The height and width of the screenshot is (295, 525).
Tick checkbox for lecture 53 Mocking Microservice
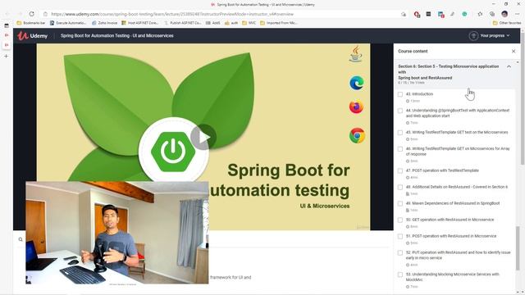(400, 275)
